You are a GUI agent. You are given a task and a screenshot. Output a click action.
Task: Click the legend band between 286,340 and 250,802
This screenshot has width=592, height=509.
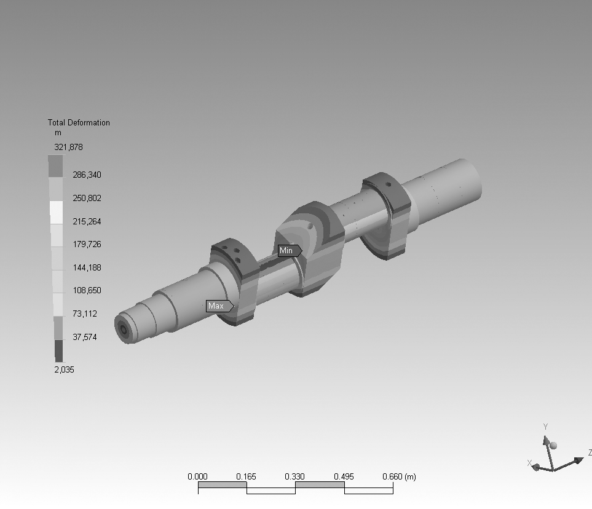(56, 189)
